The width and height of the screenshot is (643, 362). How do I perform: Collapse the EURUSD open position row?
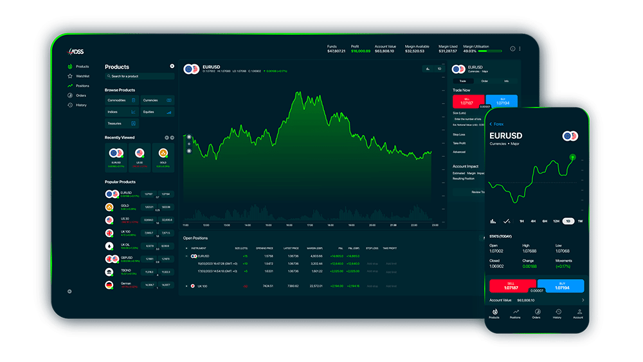coord(187,256)
